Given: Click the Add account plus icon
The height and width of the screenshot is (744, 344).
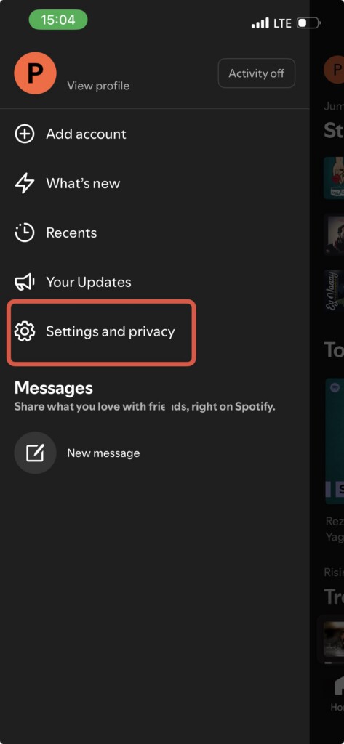Looking at the screenshot, I should point(25,134).
